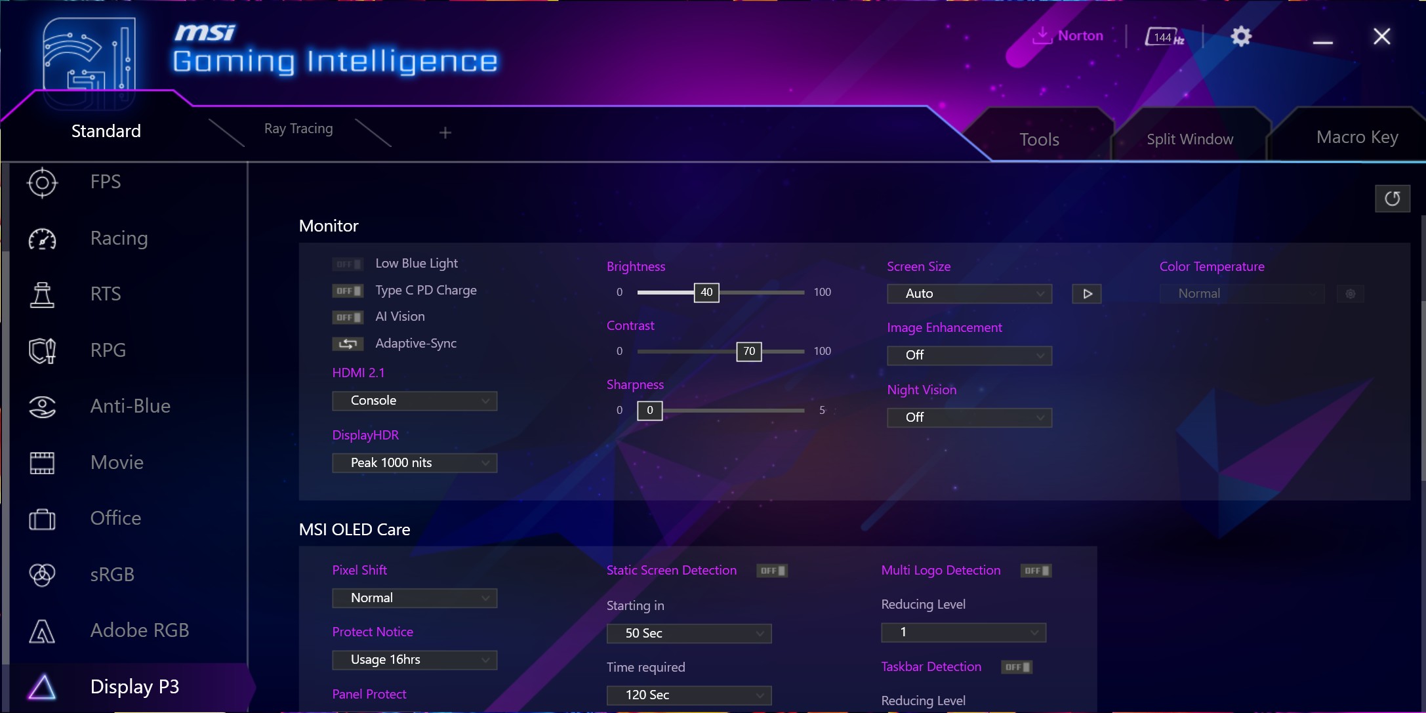Viewport: 1426px width, 713px height.
Task: Open the Color Temperature Normal dropdown
Action: [x=1242, y=294]
